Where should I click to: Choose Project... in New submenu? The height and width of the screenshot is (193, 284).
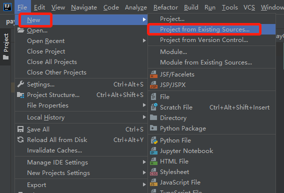[212, 19]
